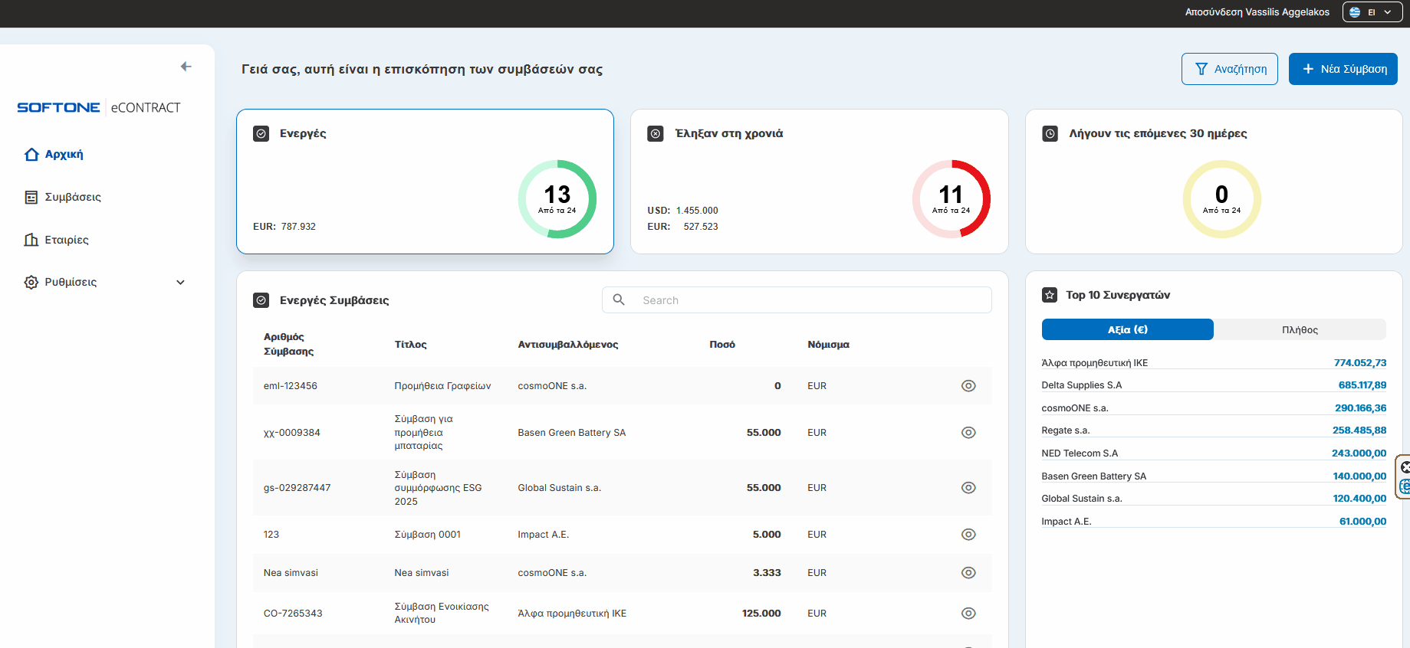
Task: Create a new contract with Νέα Σύμβαση
Action: pyautogui.click(x=1343, y=69)
